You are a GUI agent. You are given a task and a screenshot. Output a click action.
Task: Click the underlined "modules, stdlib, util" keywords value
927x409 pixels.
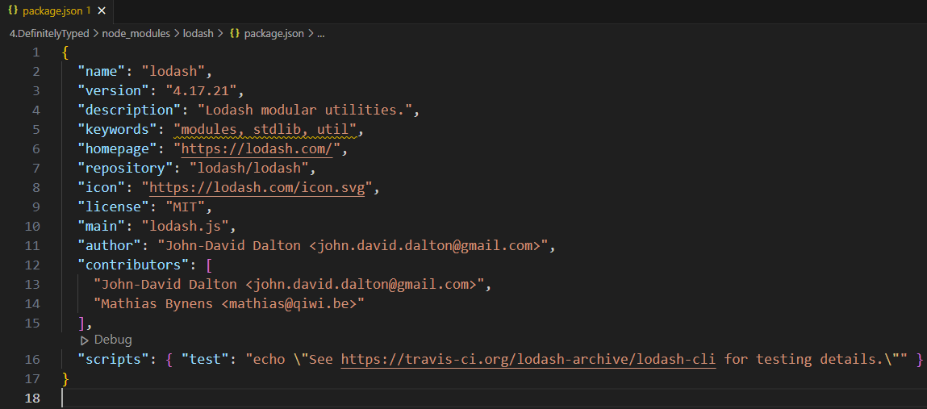pos(265,129)
